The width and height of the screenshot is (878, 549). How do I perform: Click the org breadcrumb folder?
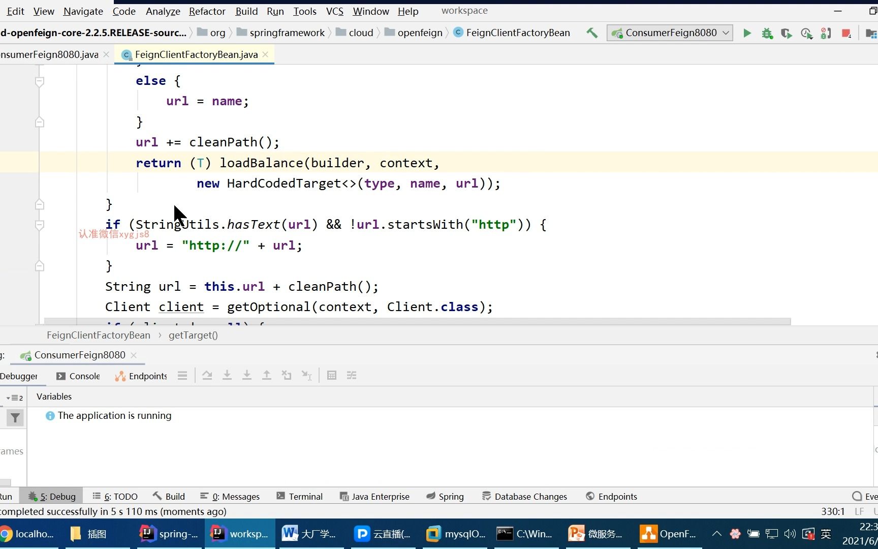(x=211, y=33)
